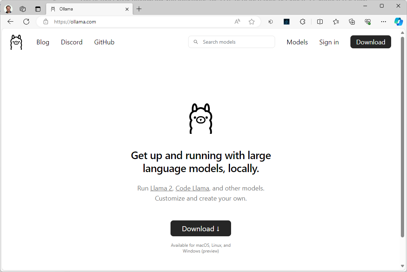Viewport: 407px width, 272px height.
Task: Open the Read aloud tool
Action: [x=237, y=22]
